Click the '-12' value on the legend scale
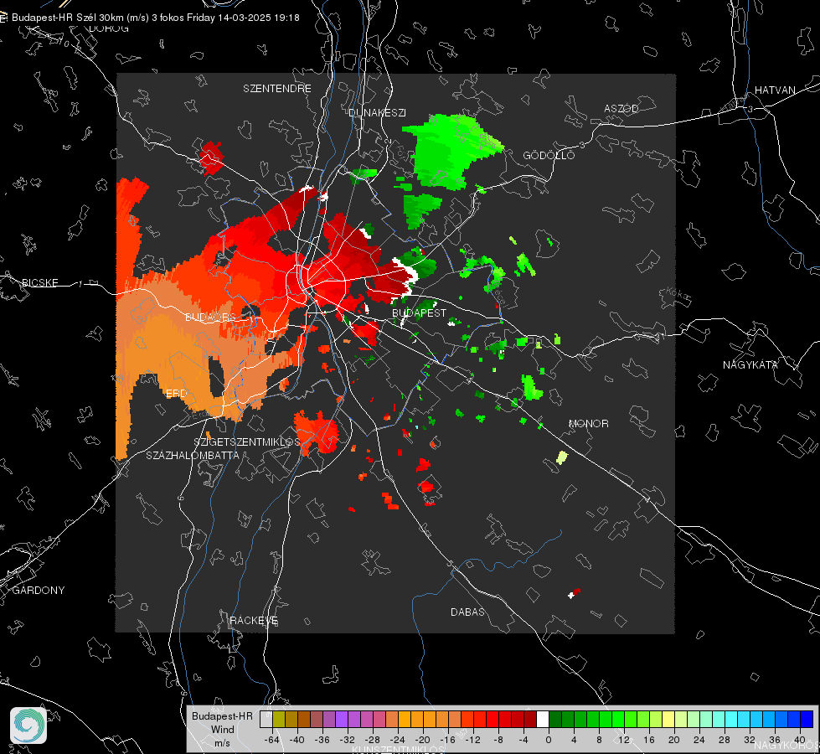 (x=472, y=740)
